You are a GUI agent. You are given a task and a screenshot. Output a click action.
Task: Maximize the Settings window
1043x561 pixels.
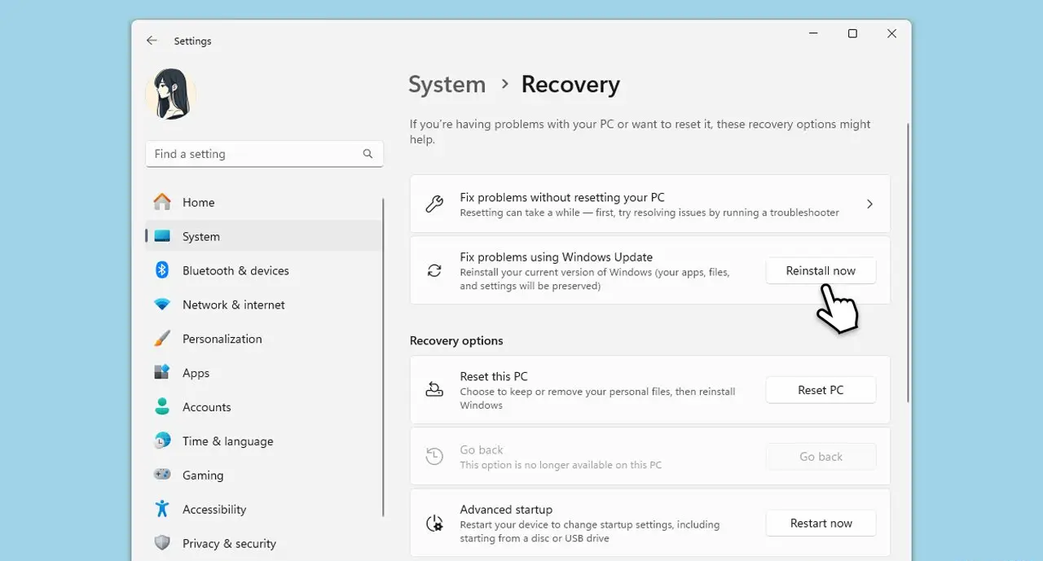[x=852, y=33]
